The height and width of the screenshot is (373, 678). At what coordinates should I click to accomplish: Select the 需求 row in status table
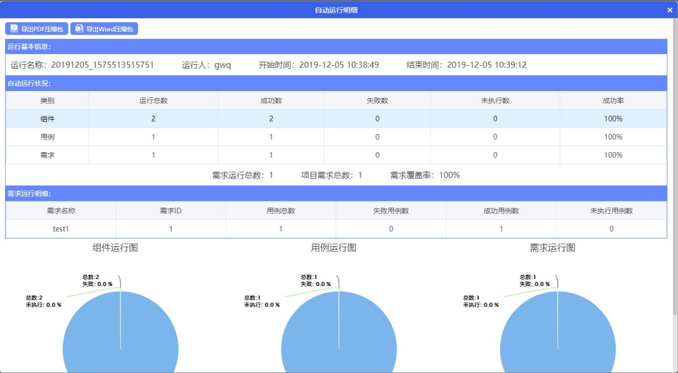(47, 155)
